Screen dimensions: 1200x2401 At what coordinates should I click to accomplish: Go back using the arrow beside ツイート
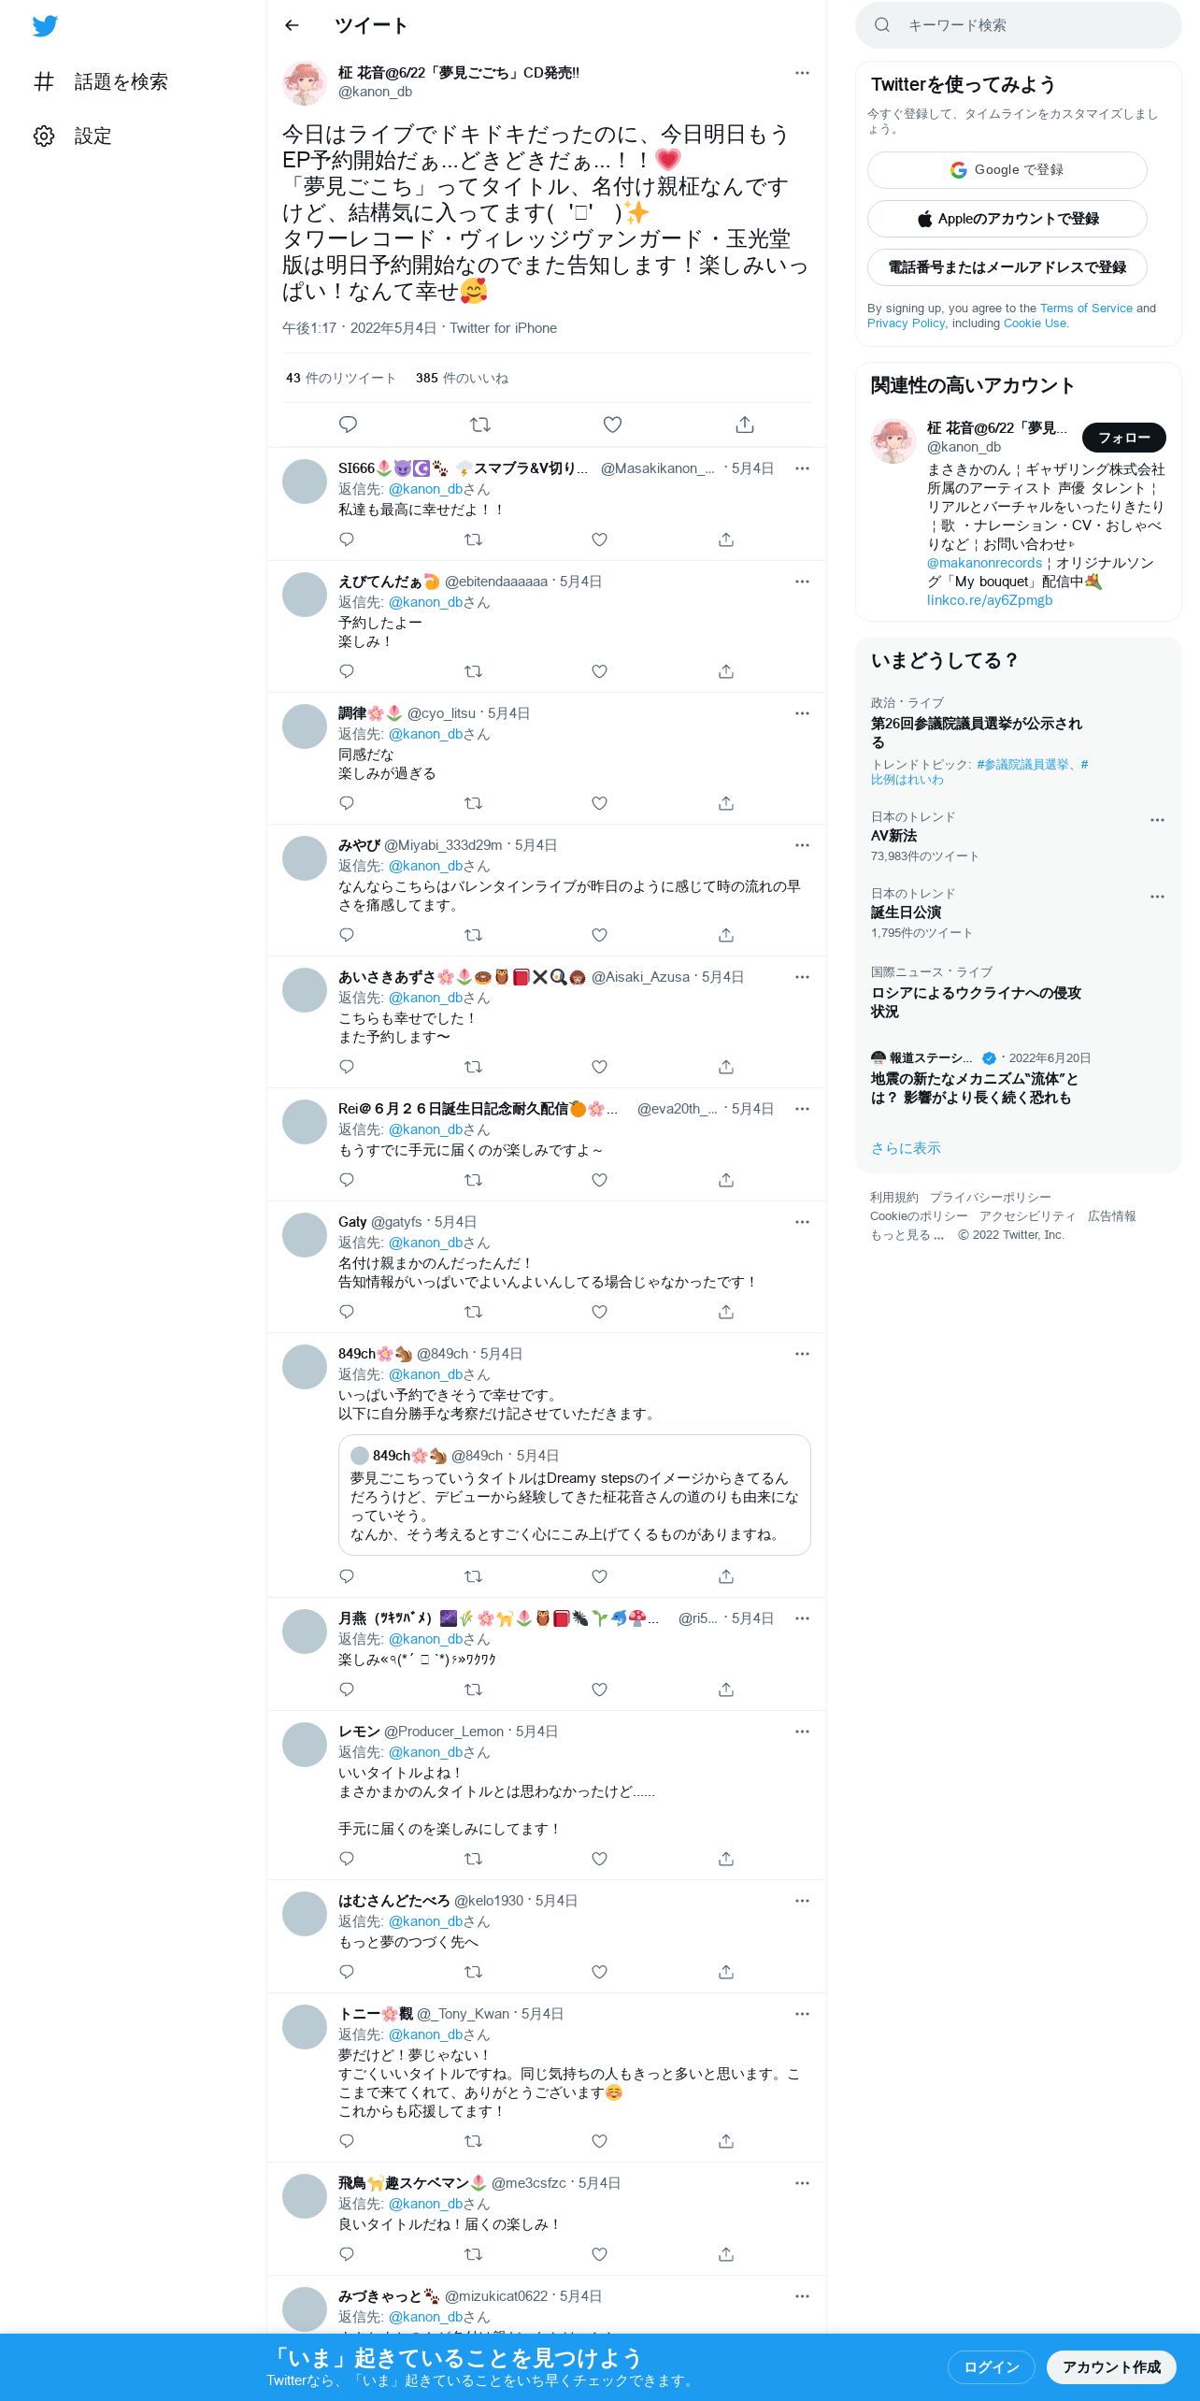tap(292, 25)
